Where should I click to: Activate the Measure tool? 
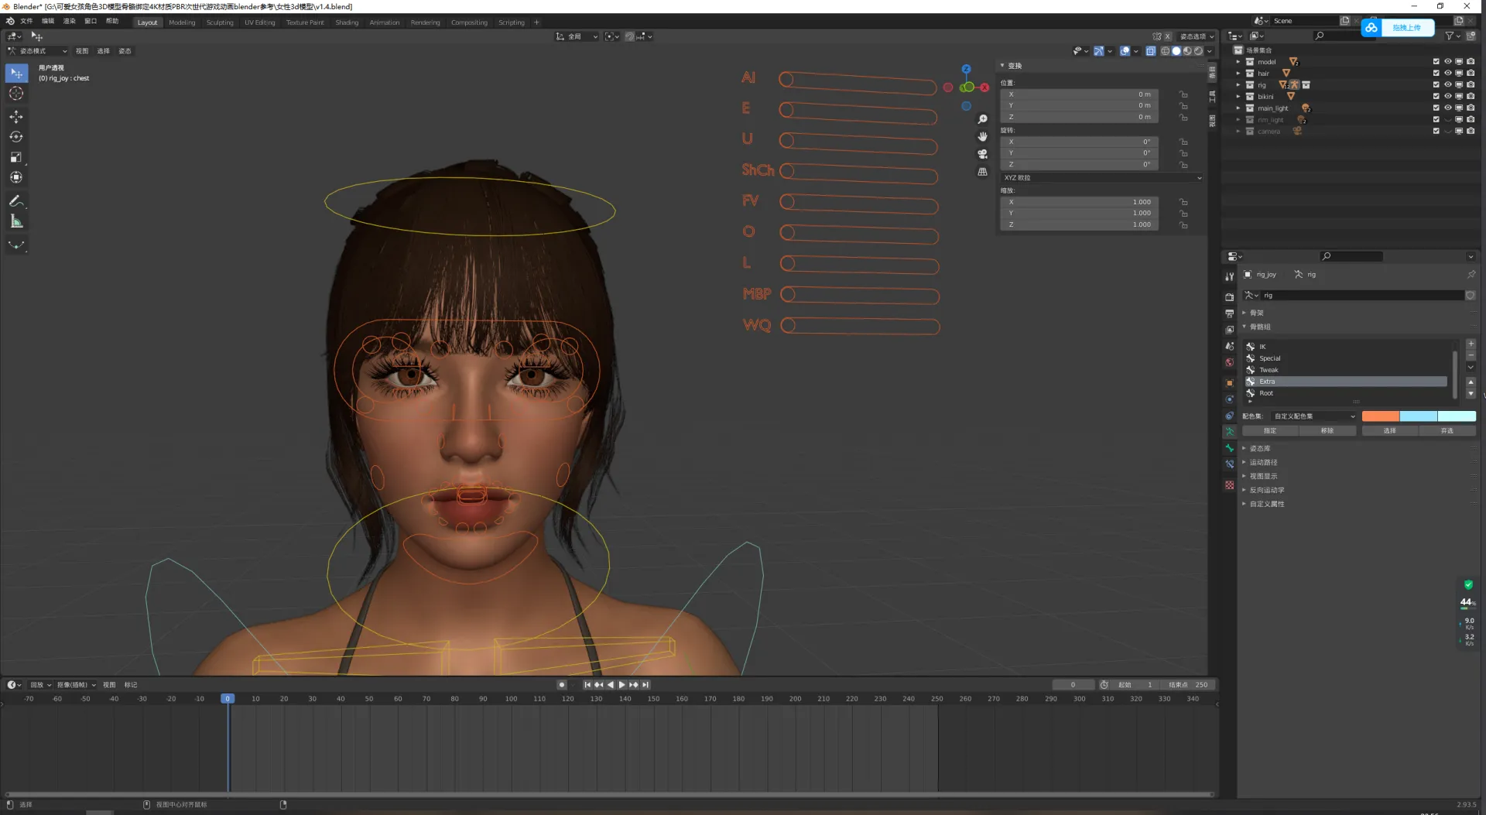click(16, 222)
